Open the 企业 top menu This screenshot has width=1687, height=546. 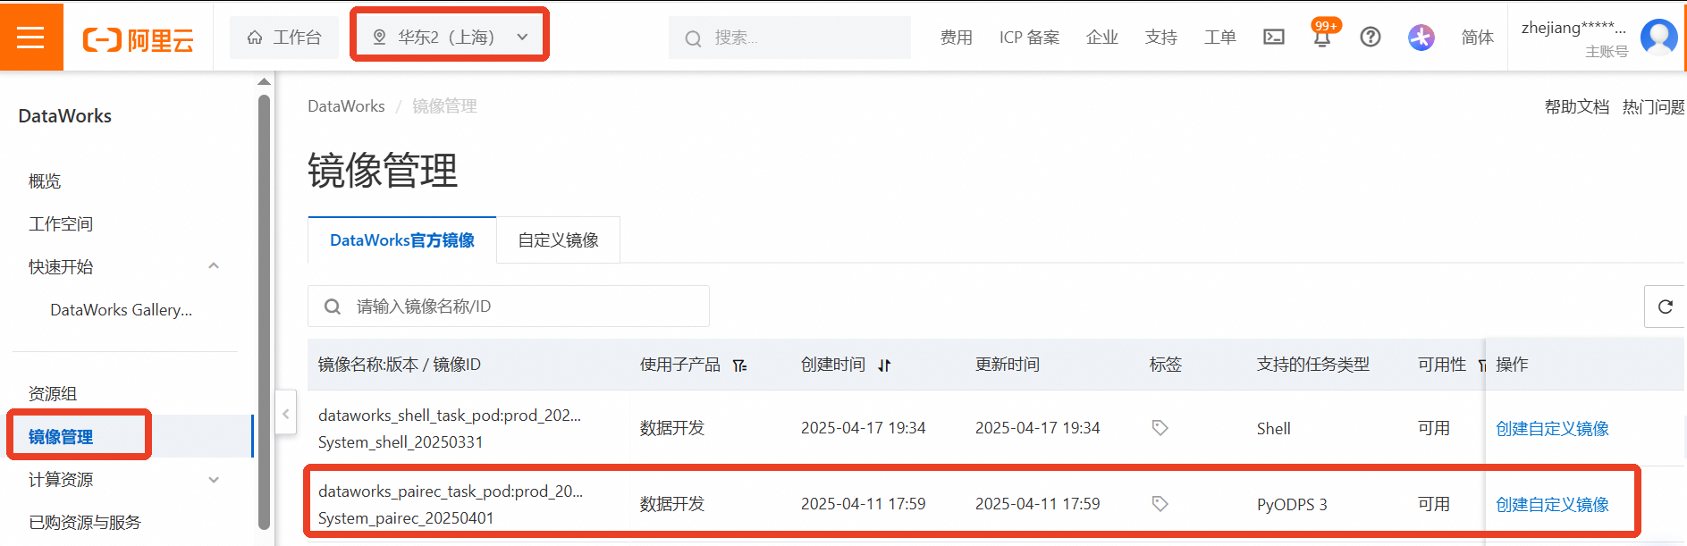tap(1102, 37)
